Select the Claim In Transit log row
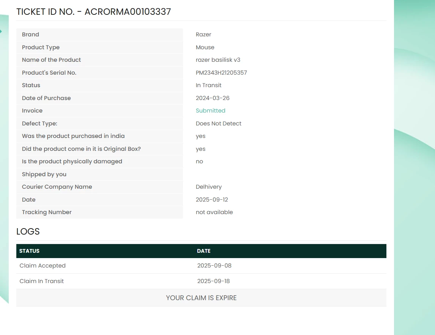This screenshot has width=435, height=335. (201, 281)
